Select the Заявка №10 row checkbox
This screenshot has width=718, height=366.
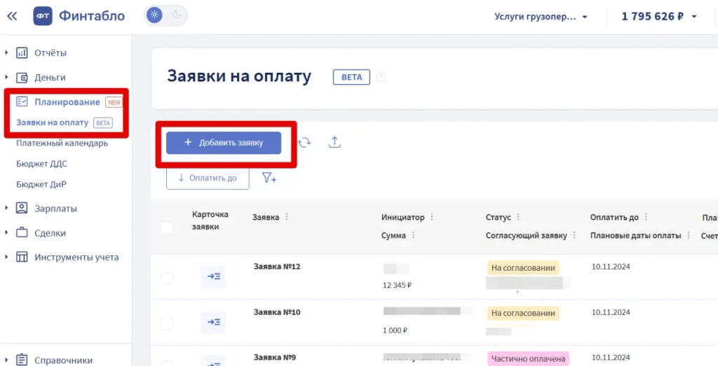click(x=167, y=323)
